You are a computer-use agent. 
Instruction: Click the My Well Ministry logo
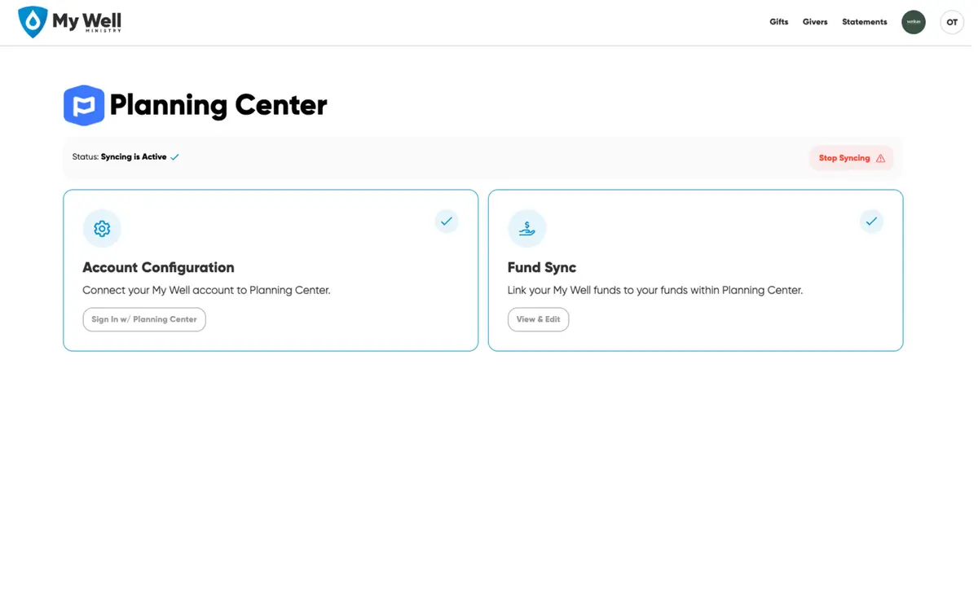pyautogui.click(x=70, y=22)
